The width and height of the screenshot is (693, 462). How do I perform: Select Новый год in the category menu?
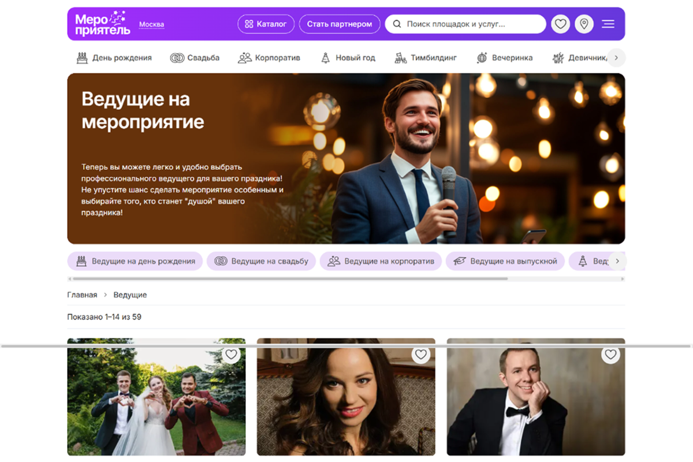(348, 58)
